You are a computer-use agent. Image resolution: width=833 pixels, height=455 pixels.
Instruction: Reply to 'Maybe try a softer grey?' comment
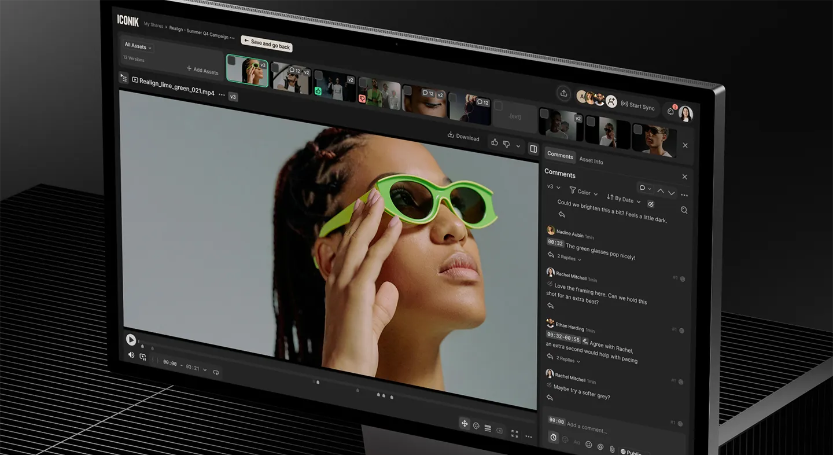click(550, 398)
